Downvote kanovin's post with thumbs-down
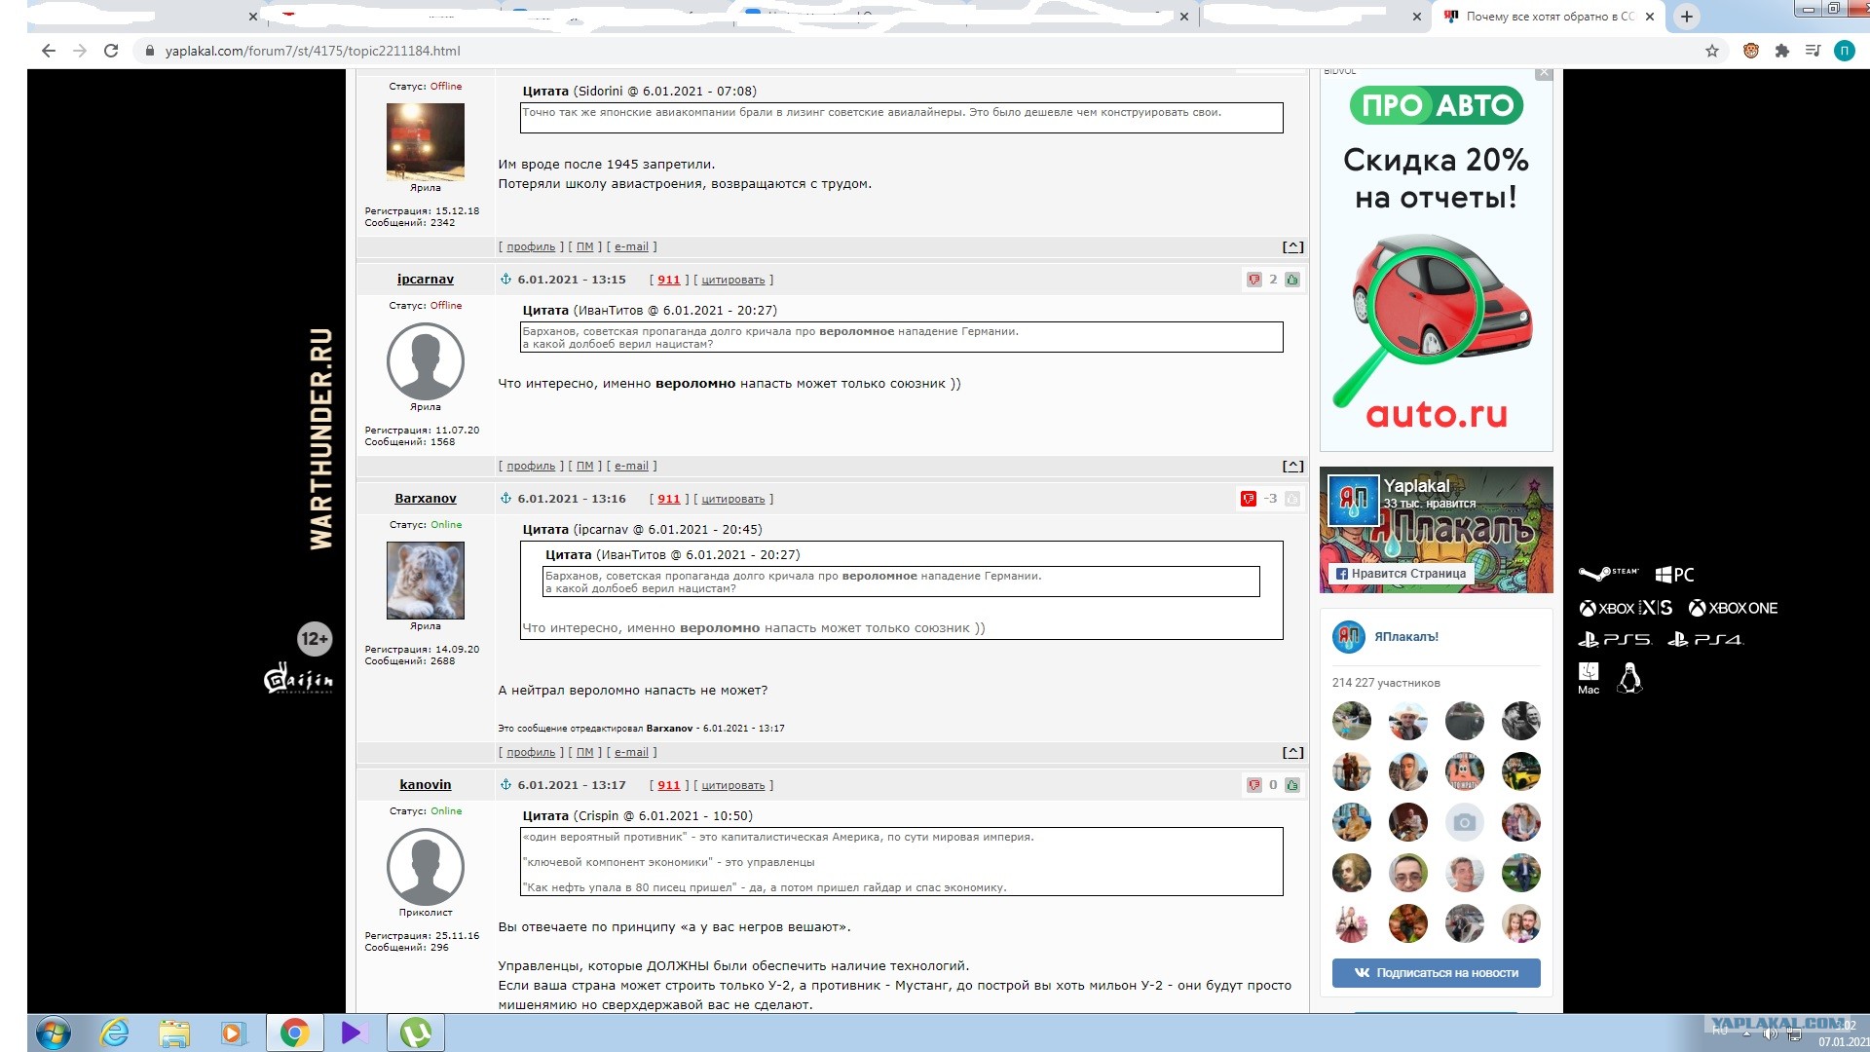This screenshot has width=1870, height=1052. [1253, 785]
